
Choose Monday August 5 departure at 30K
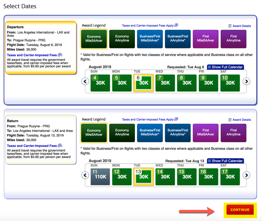click(122, 83)
